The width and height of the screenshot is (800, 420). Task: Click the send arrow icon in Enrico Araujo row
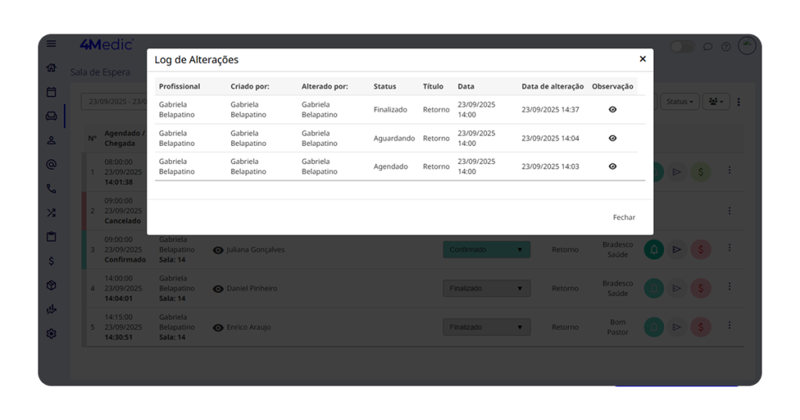click(677, 328)
